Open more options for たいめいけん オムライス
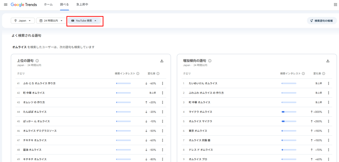339x162 pixels. [329, 83]
